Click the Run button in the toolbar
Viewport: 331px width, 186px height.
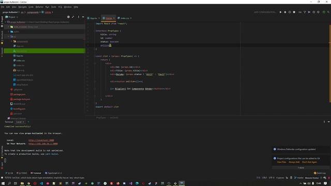(280, 12)
